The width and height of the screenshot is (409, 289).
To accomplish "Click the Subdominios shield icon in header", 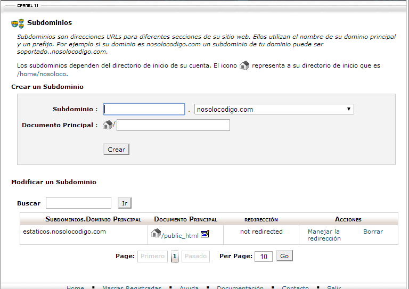I will click(x=18, y=23).
